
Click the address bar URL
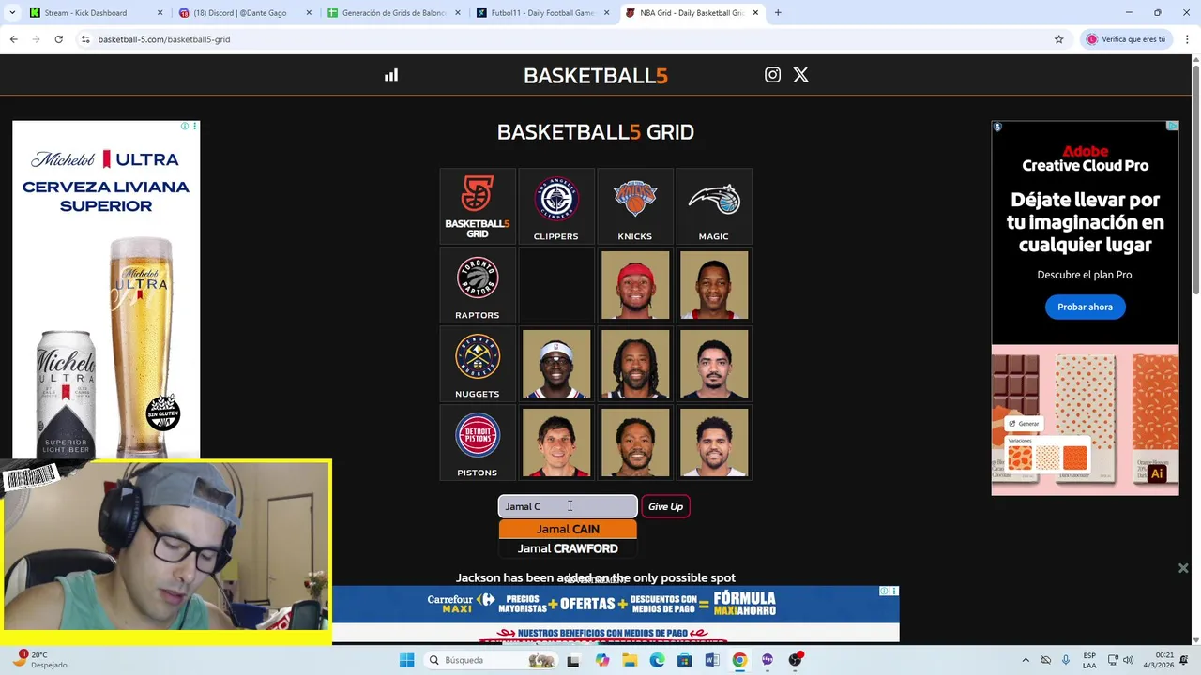pos(164,39)
